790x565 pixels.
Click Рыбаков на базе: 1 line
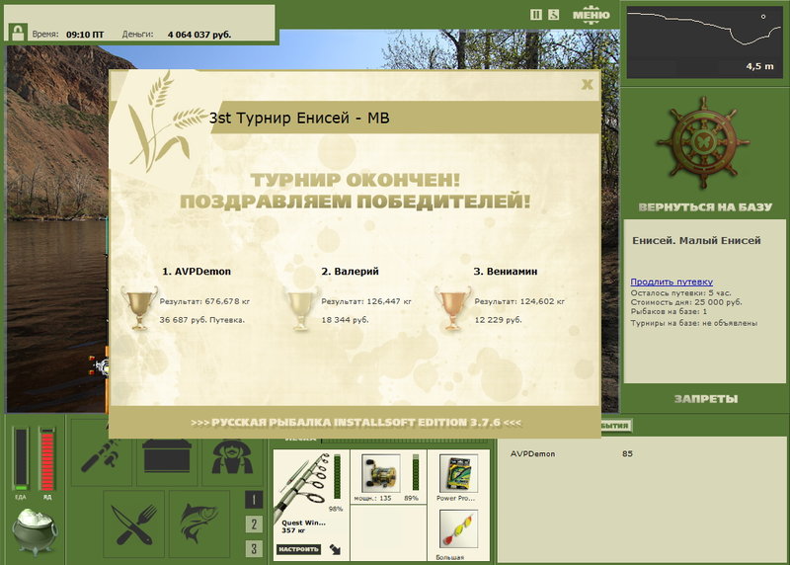point(669,312)
